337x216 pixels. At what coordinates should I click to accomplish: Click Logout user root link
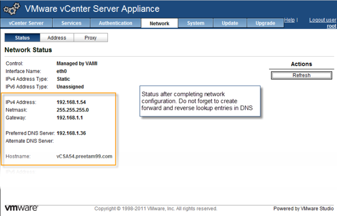tap(323, 23)
